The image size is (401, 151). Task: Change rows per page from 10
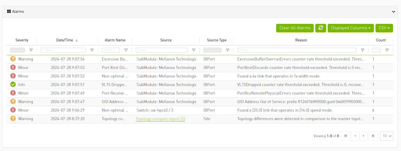386,136
